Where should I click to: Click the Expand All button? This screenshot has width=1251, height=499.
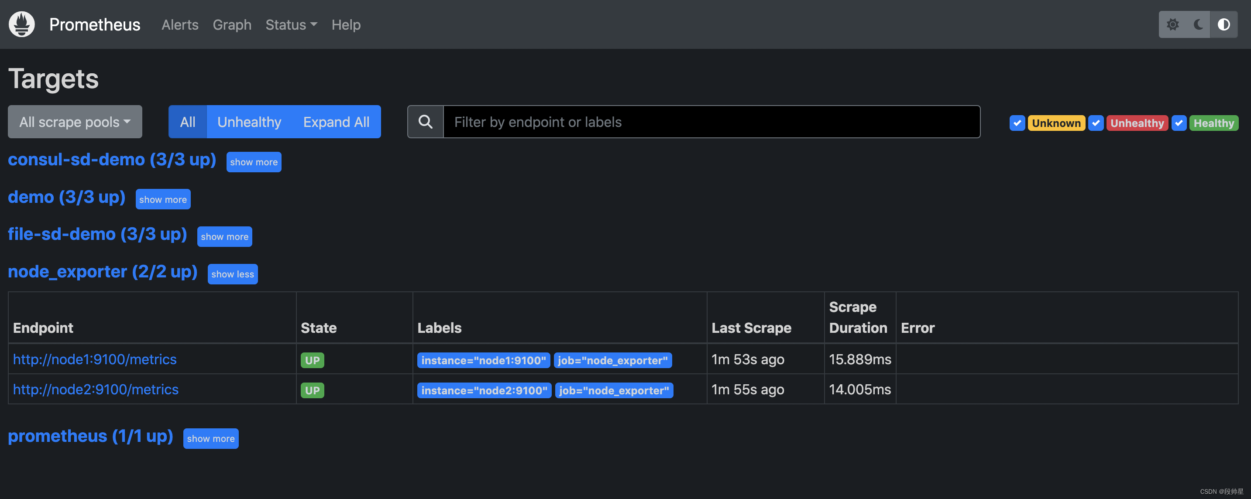point(336,122)
